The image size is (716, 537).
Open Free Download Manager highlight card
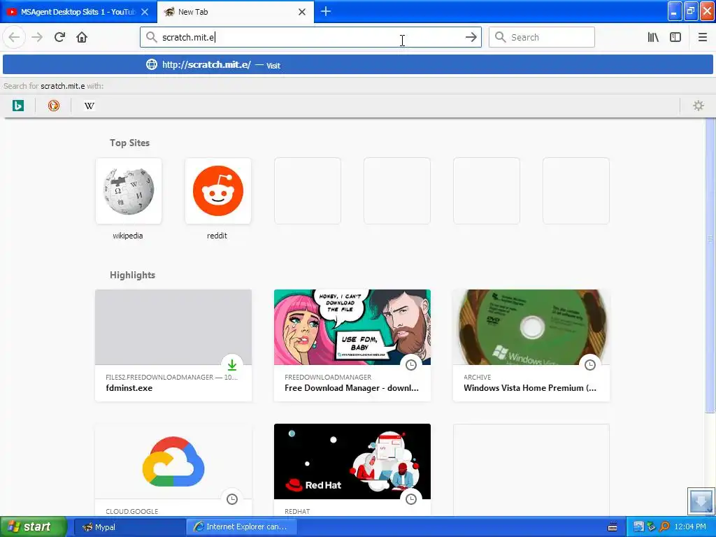(352, 345)
